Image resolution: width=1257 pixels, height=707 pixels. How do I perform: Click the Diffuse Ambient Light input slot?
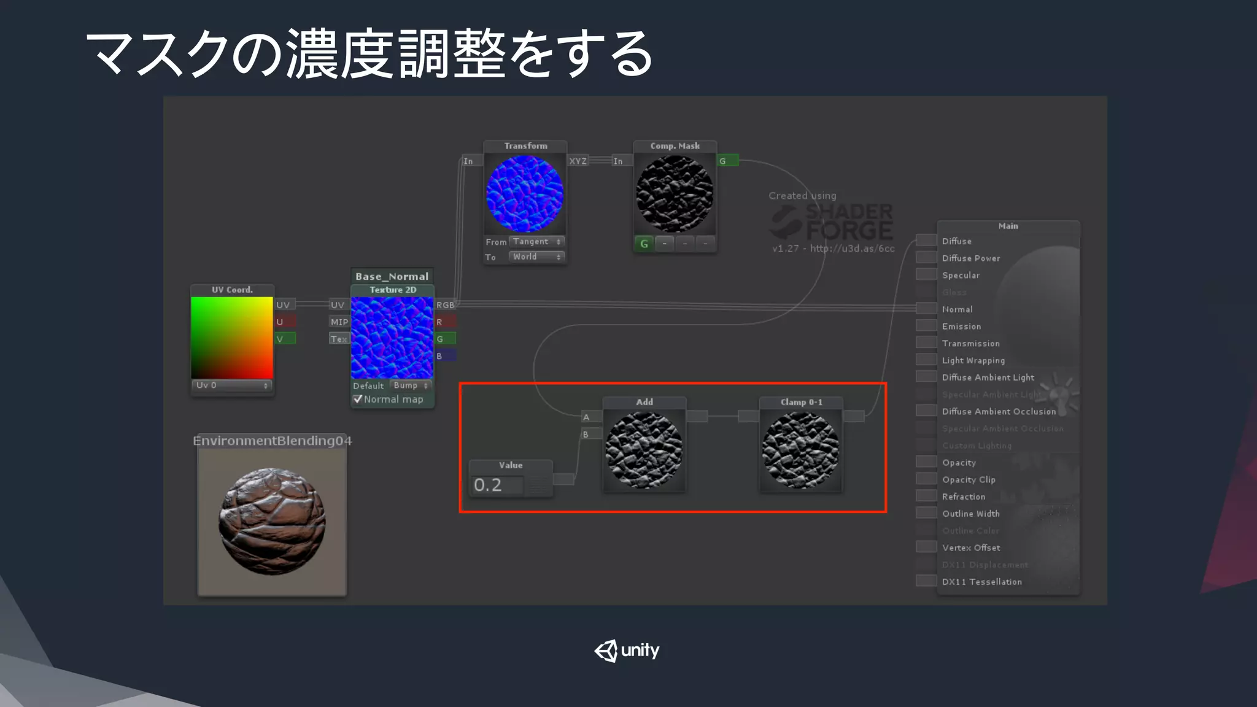click(x=926, y=376)
